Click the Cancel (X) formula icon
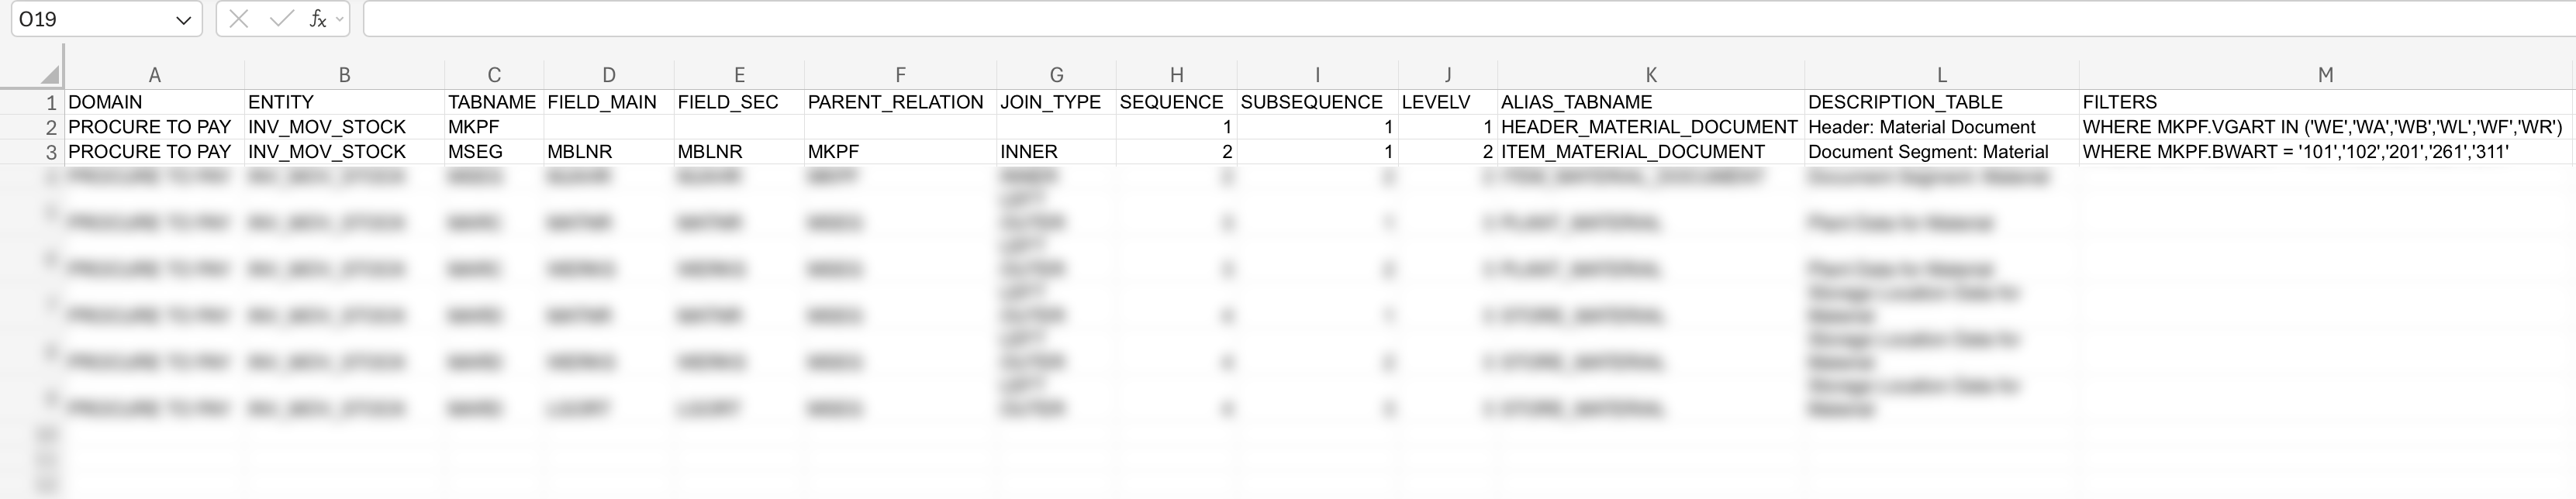The height and width of the screenshot is (499, 2576). [x=238, y=19]
